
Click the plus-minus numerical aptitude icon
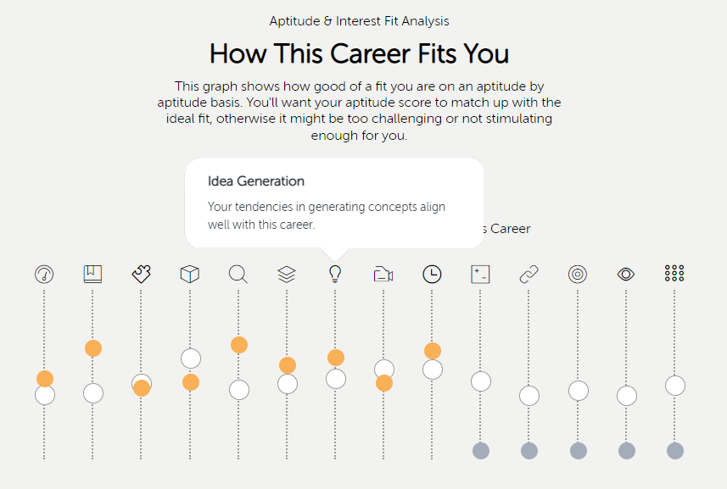480,273
